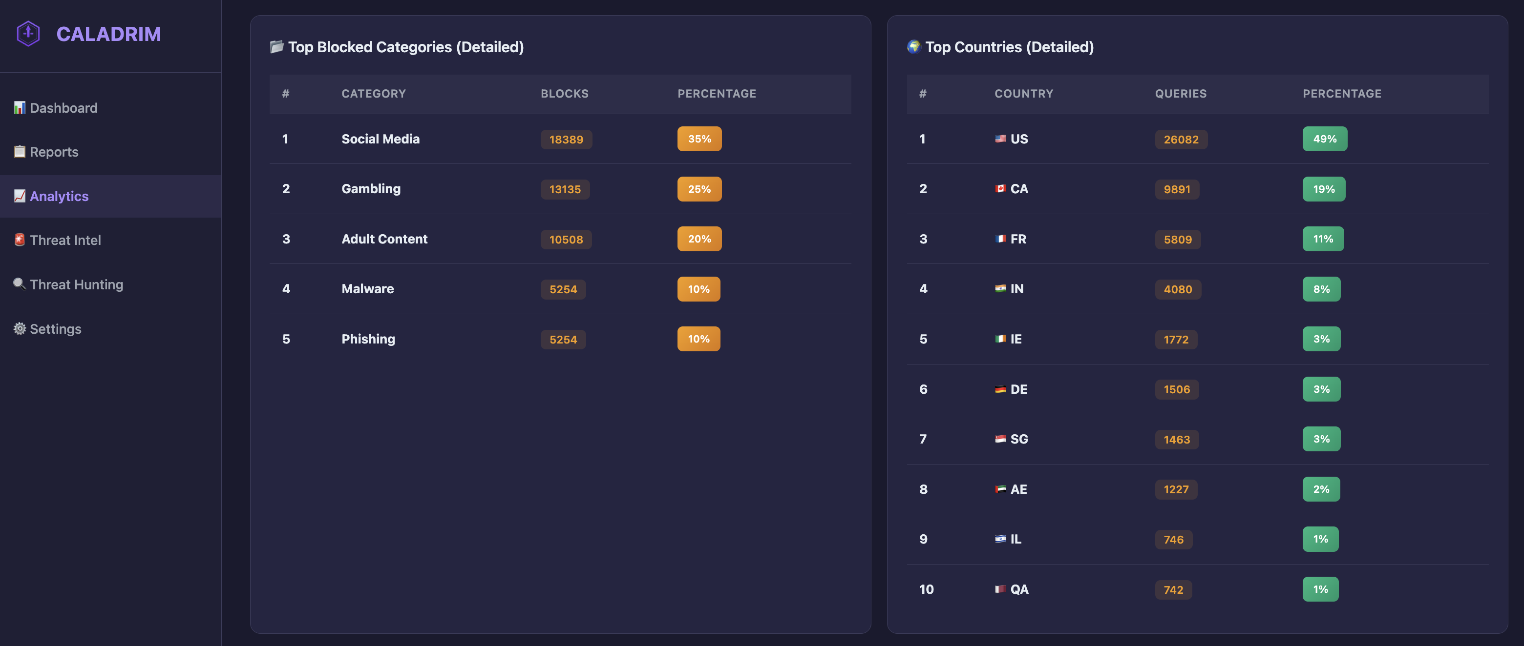Viewport: 1524px width, 646px height.
Task: Select the Dashboard bar-chart icon
Action: coord(19,107)
